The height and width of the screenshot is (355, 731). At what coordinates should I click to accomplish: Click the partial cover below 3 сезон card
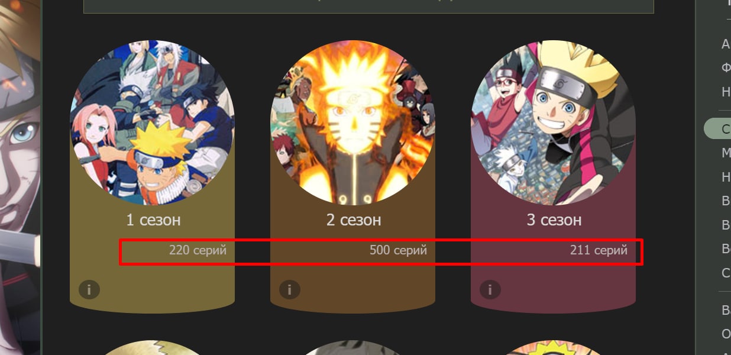pyautogui.click(x=553, y=347)
